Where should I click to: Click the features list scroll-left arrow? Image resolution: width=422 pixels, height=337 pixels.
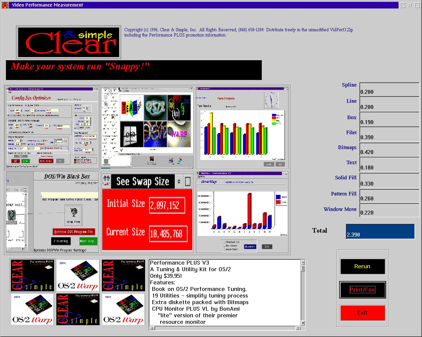tap(152, 328)
